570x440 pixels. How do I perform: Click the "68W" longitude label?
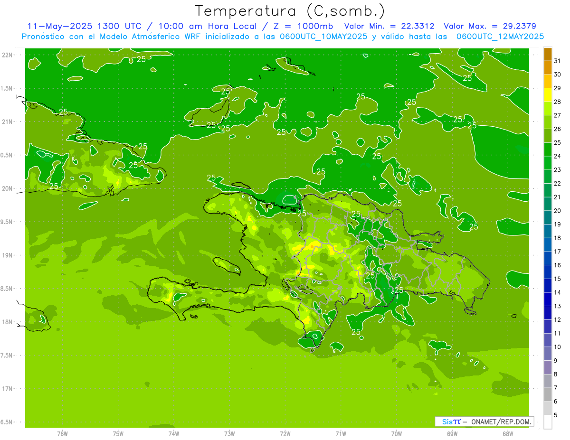click(x=508, y=433)
